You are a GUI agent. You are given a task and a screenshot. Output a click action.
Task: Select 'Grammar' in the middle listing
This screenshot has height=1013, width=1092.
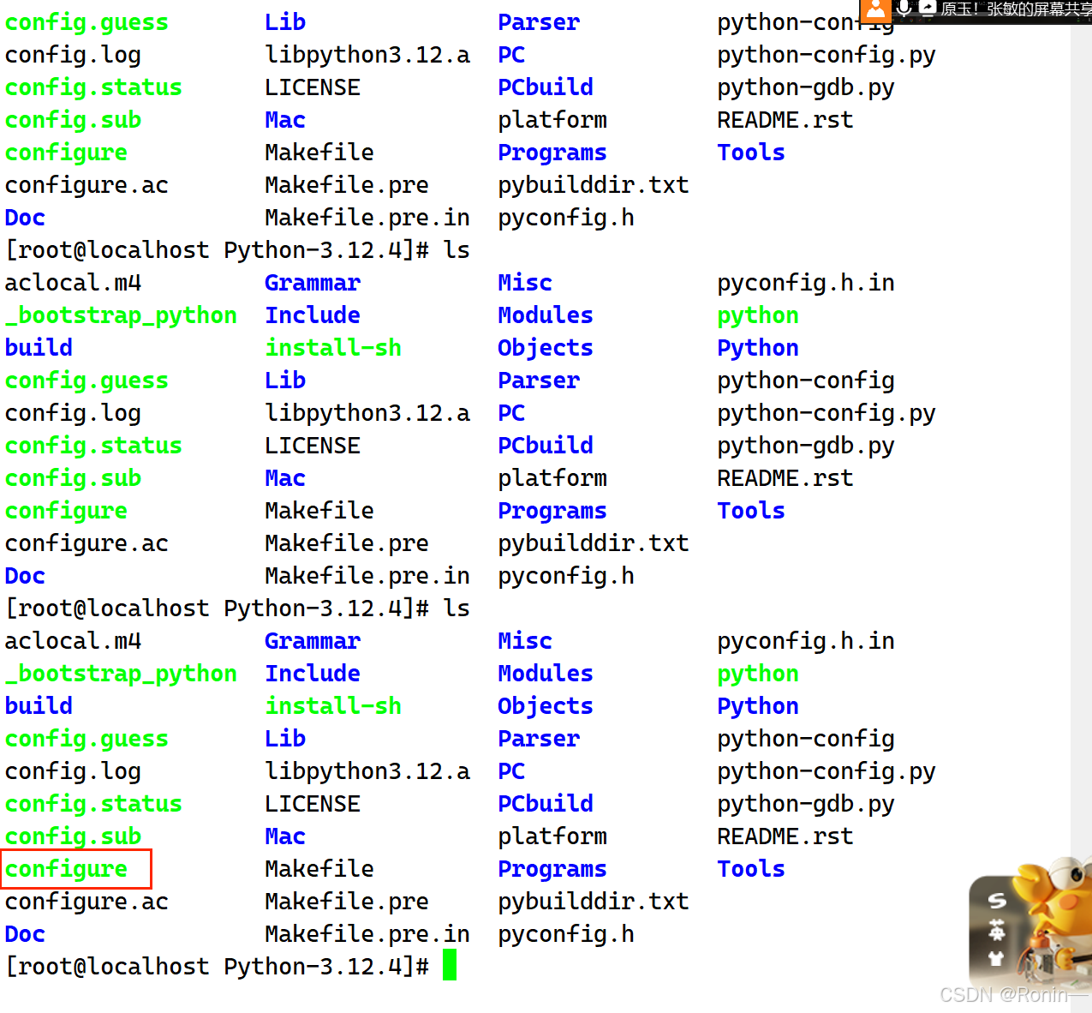point(313,283)
